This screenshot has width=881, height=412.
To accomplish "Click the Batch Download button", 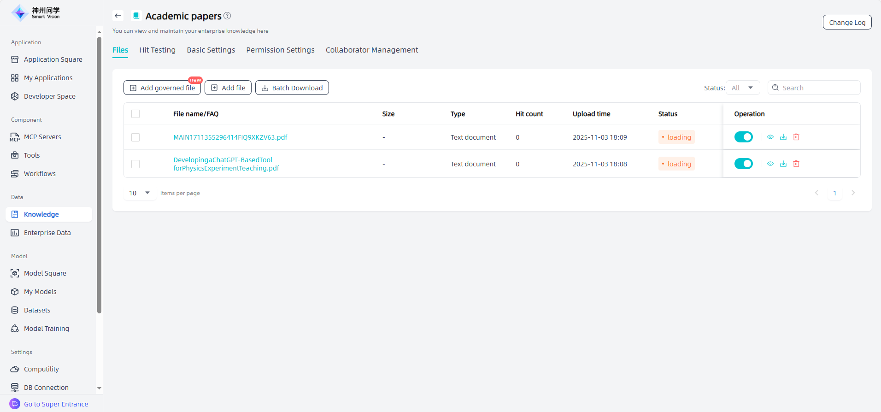I will [292, 88].
